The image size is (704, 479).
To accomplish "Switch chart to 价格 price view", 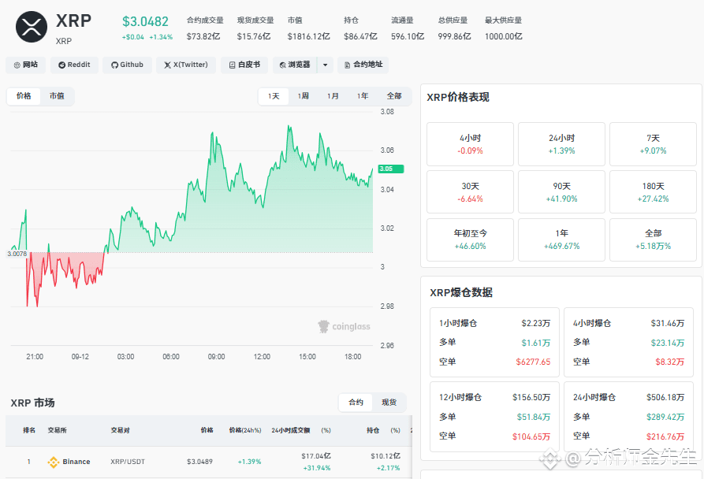I will [x=24, y=96].
